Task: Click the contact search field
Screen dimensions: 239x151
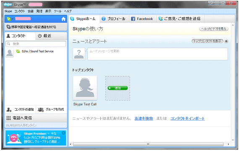Action: [36, 44]
